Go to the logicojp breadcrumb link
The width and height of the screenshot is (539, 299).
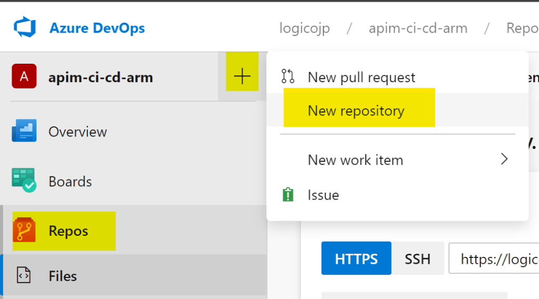click(x=305, y=28)
